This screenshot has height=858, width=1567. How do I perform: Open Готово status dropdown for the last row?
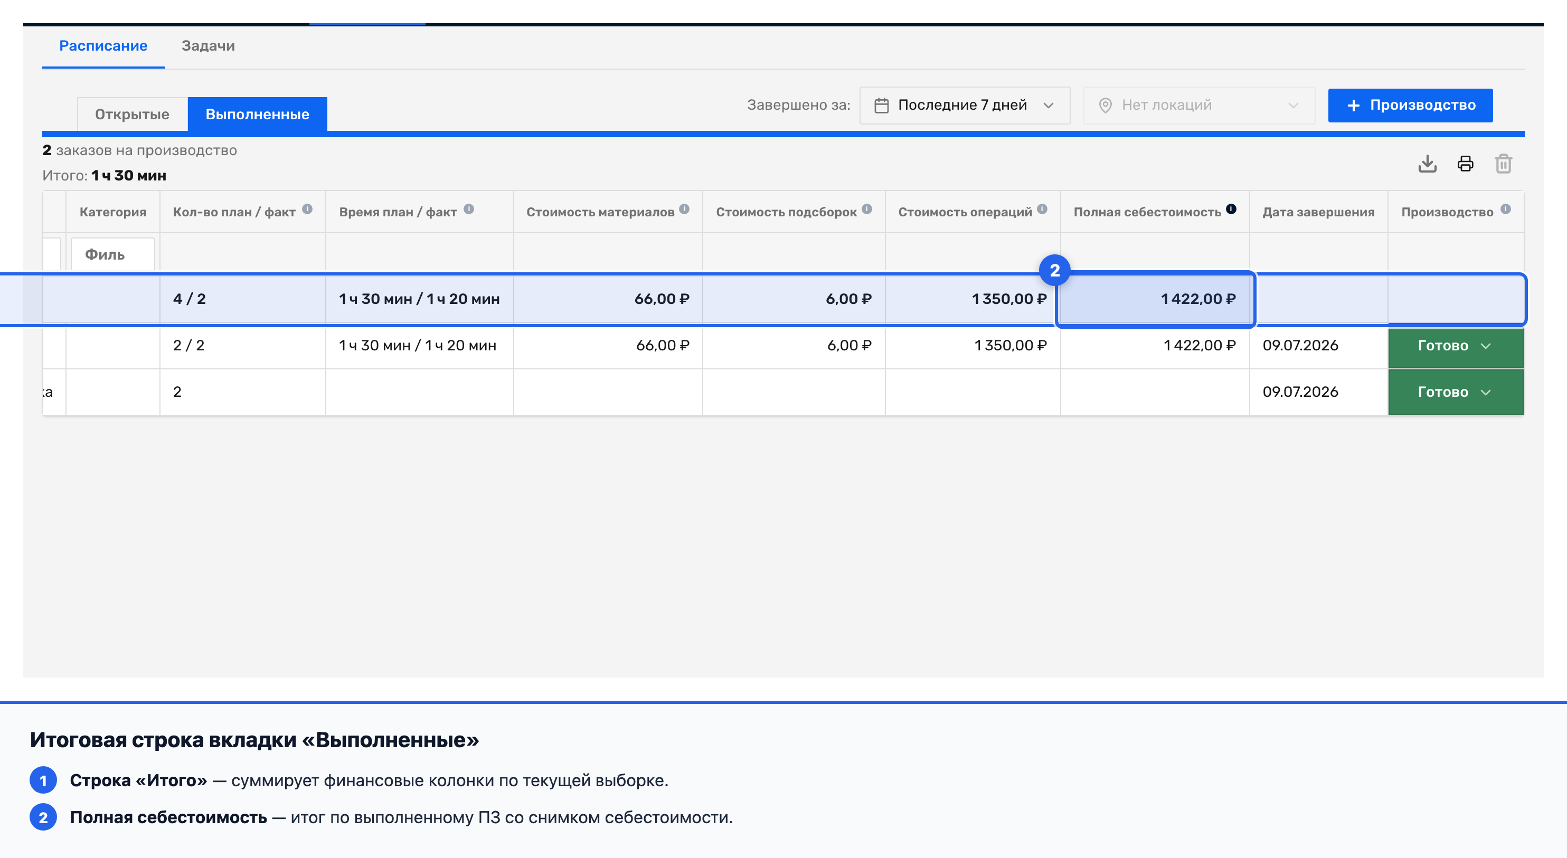click(1456, 392)
